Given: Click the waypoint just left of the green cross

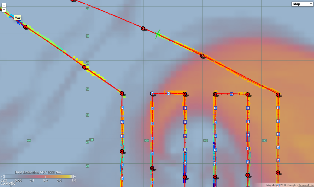Looking at the screenshot, I should coord(143,28).
